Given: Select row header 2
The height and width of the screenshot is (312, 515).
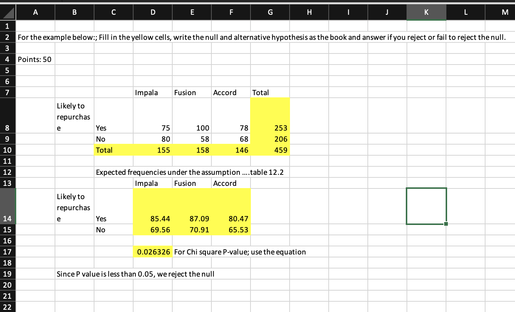Looking at the screenshot, I should (x=8, y=37).
